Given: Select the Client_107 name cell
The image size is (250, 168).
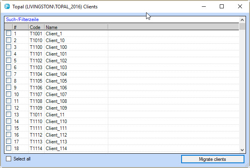Looking at the screenshot, I should pyautogui.click(x=56, y=94).
